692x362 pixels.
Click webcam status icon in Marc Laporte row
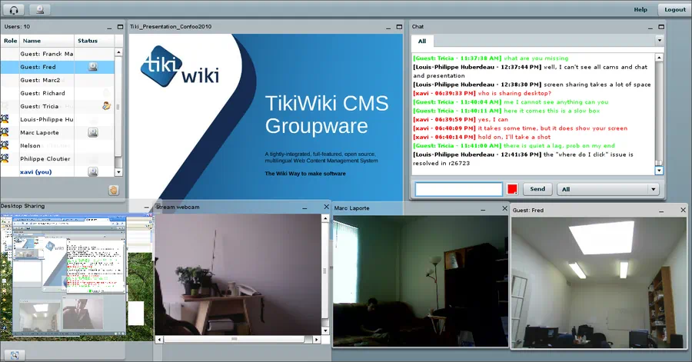[x=93, y=132]
